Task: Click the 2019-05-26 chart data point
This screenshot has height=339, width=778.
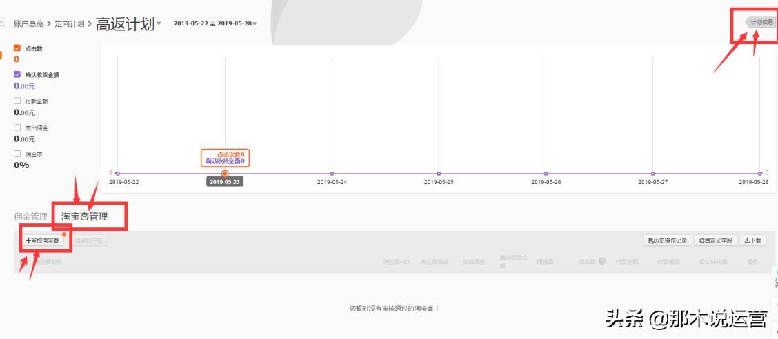Action: 546,174
